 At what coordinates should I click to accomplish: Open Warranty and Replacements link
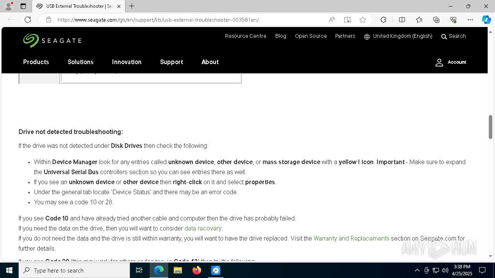[351, 239]
